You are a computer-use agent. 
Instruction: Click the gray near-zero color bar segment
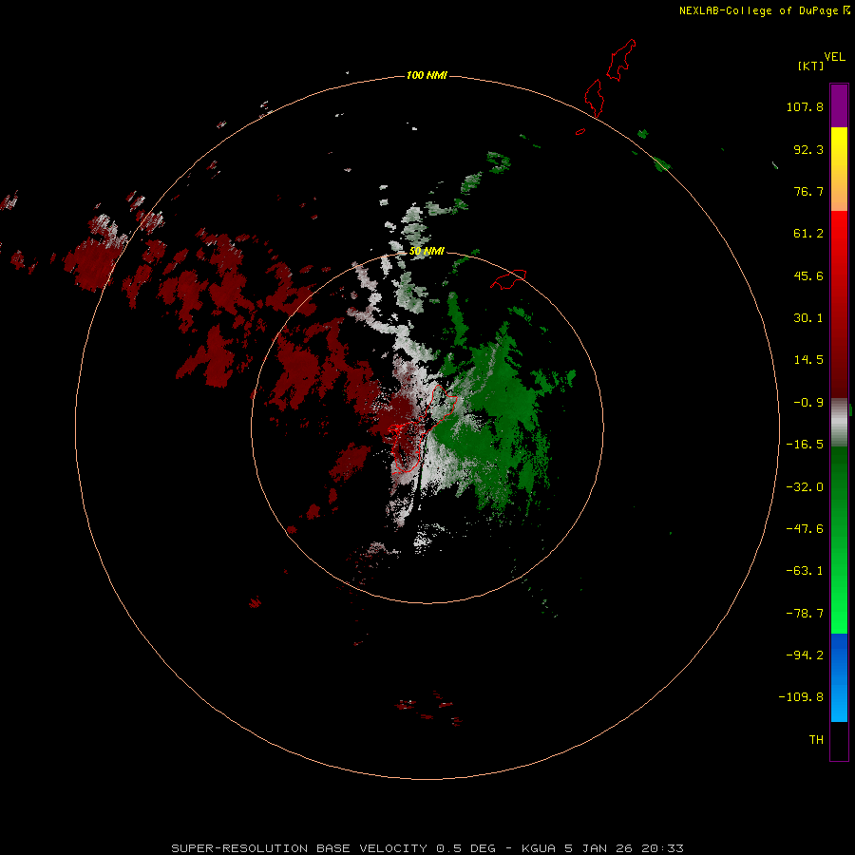click(x=839, y=423)
